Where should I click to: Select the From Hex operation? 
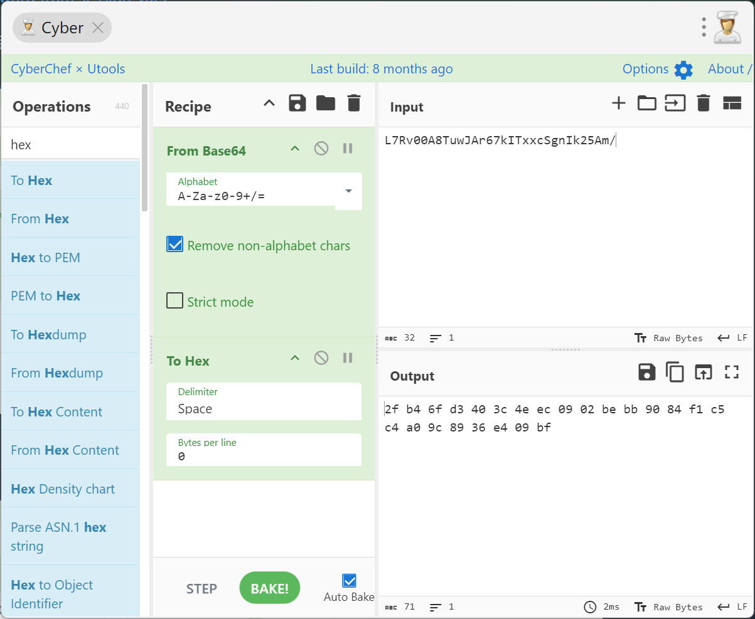coord(70,219)
